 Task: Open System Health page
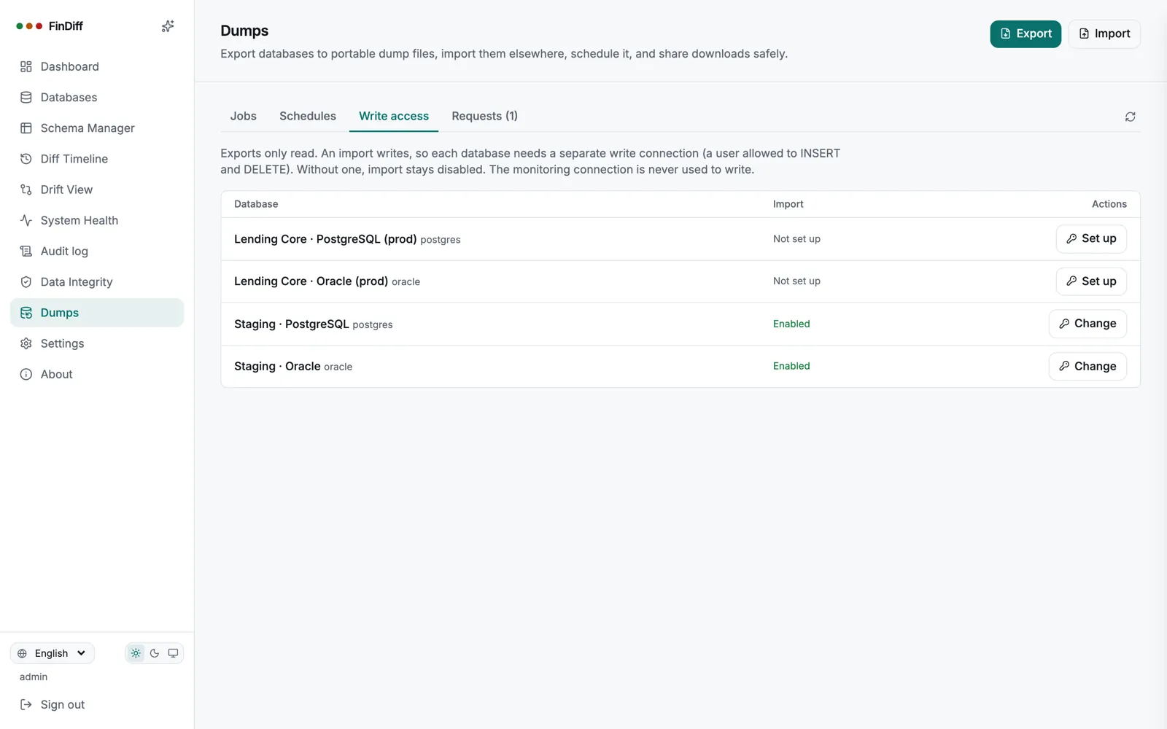[97, 220]
